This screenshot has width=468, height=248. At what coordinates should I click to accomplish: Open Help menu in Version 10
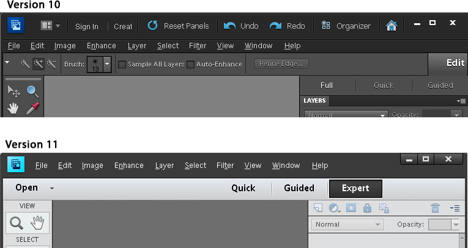[292, 46]
